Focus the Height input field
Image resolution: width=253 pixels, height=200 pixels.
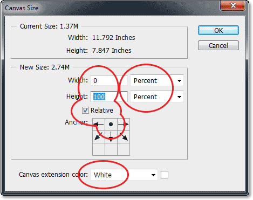(x=109, y=96)
